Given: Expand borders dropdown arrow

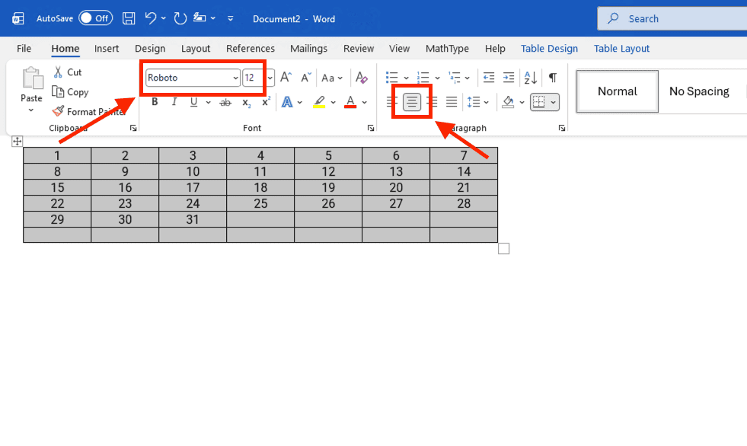Looking at the screenshot, I should pos(553,102).
